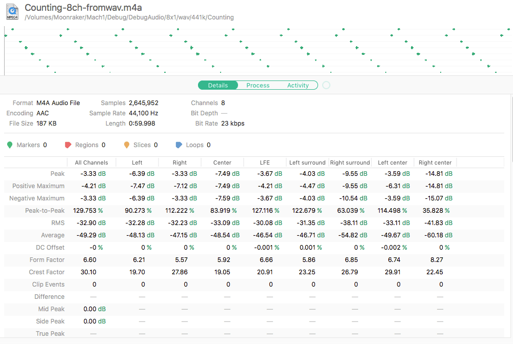Viewport: 513px width, 344px height.
Task: Select the All Channels column header
Action: pos(91,163)
